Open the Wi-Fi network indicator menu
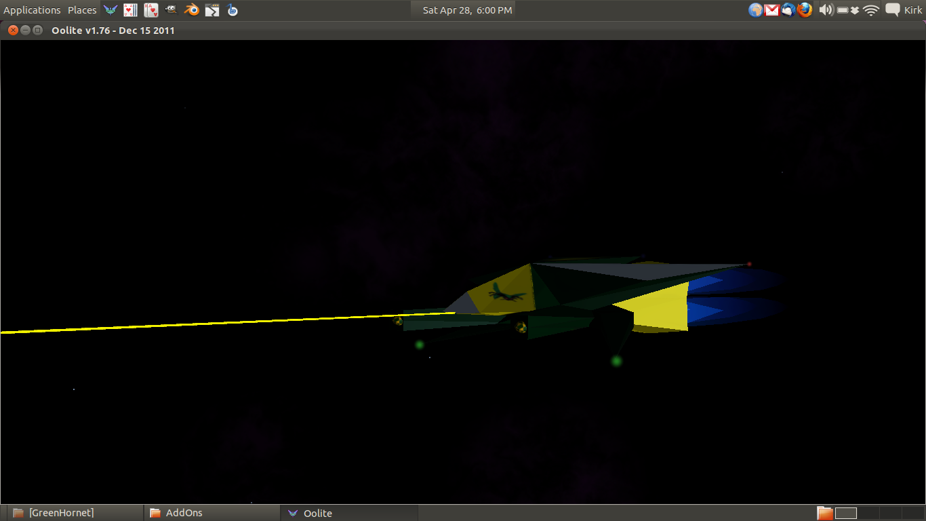Viewport: 926px width, 521px height. (871, 10)
